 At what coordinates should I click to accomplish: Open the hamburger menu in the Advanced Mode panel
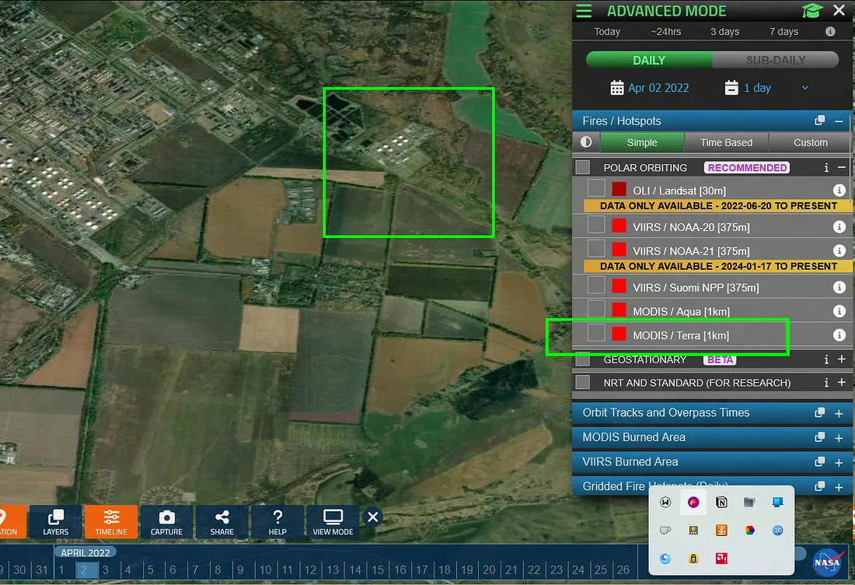pos(584,11)
